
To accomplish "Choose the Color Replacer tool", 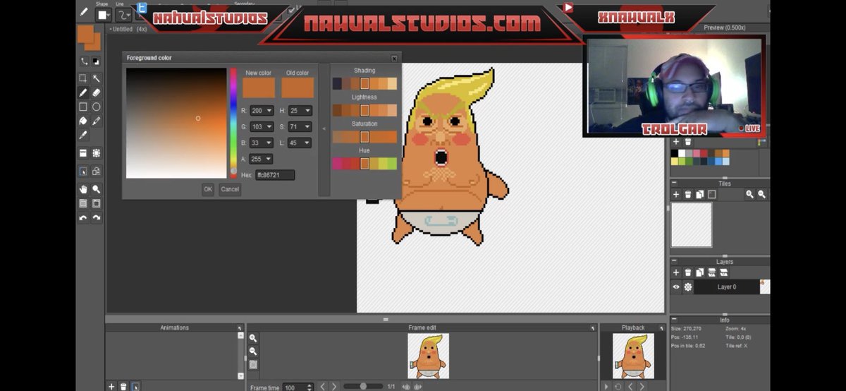I will 97,121.
